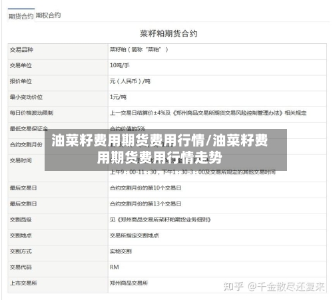Select the 交割品级 row label
The width and height of the screenshot is (333, 300).
pyautogui.click(x=21, y=220)
